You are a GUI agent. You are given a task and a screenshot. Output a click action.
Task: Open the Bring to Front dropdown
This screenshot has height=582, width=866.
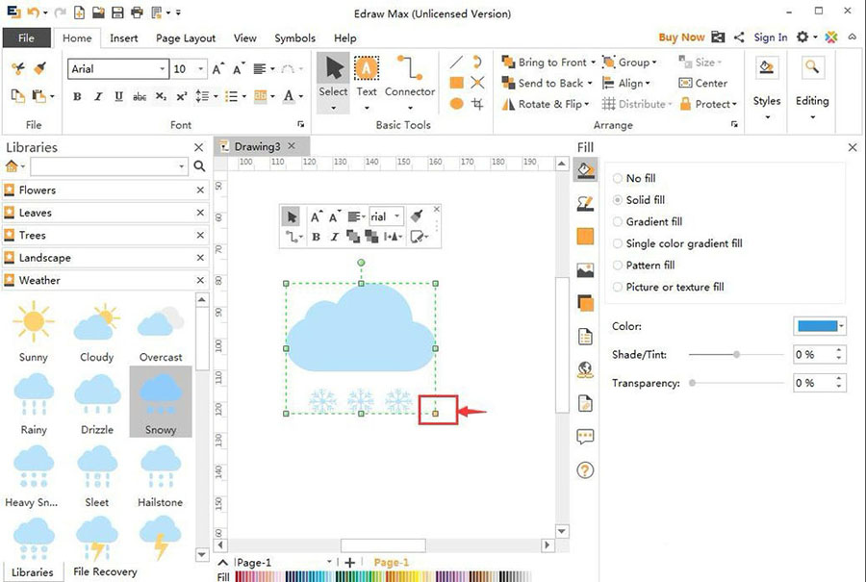point(593,63)
